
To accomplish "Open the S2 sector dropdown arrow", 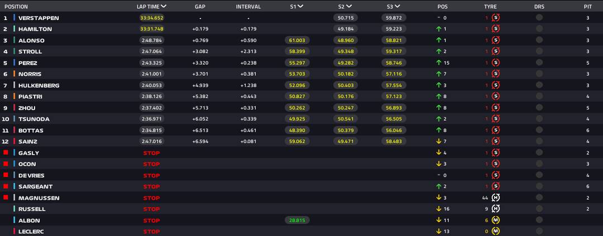I will tap(349, 7).
